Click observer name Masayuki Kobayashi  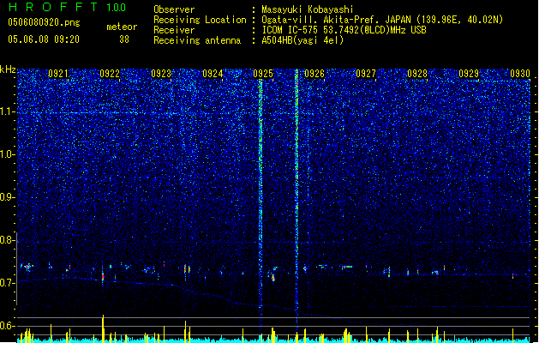tap(308, 9)
